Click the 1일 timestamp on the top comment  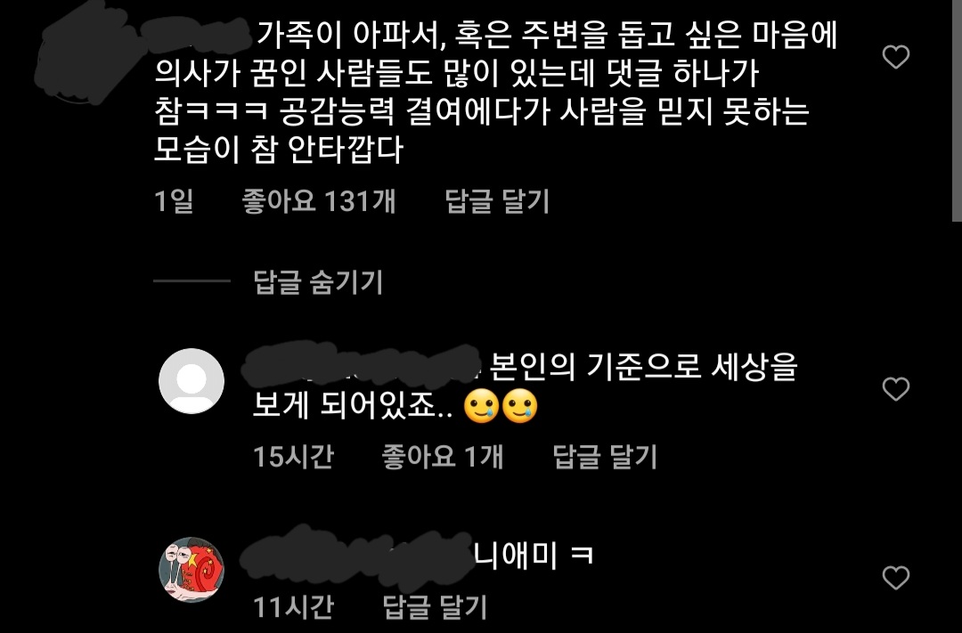click(x=174, y=201)
